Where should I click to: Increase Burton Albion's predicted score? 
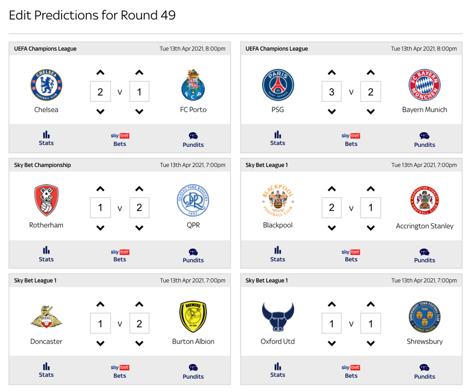pos(139,304)
